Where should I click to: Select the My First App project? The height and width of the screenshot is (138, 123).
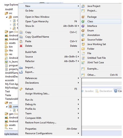pyautogui.click(x=11, y=84)
